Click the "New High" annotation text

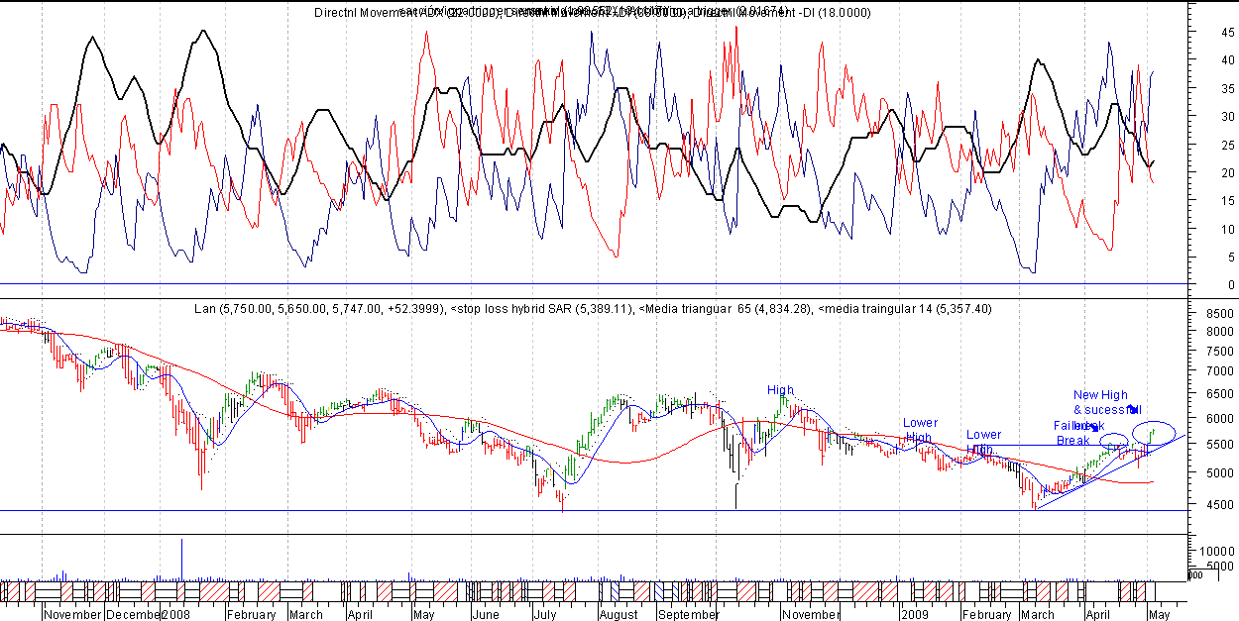[x=1099, y=395]
